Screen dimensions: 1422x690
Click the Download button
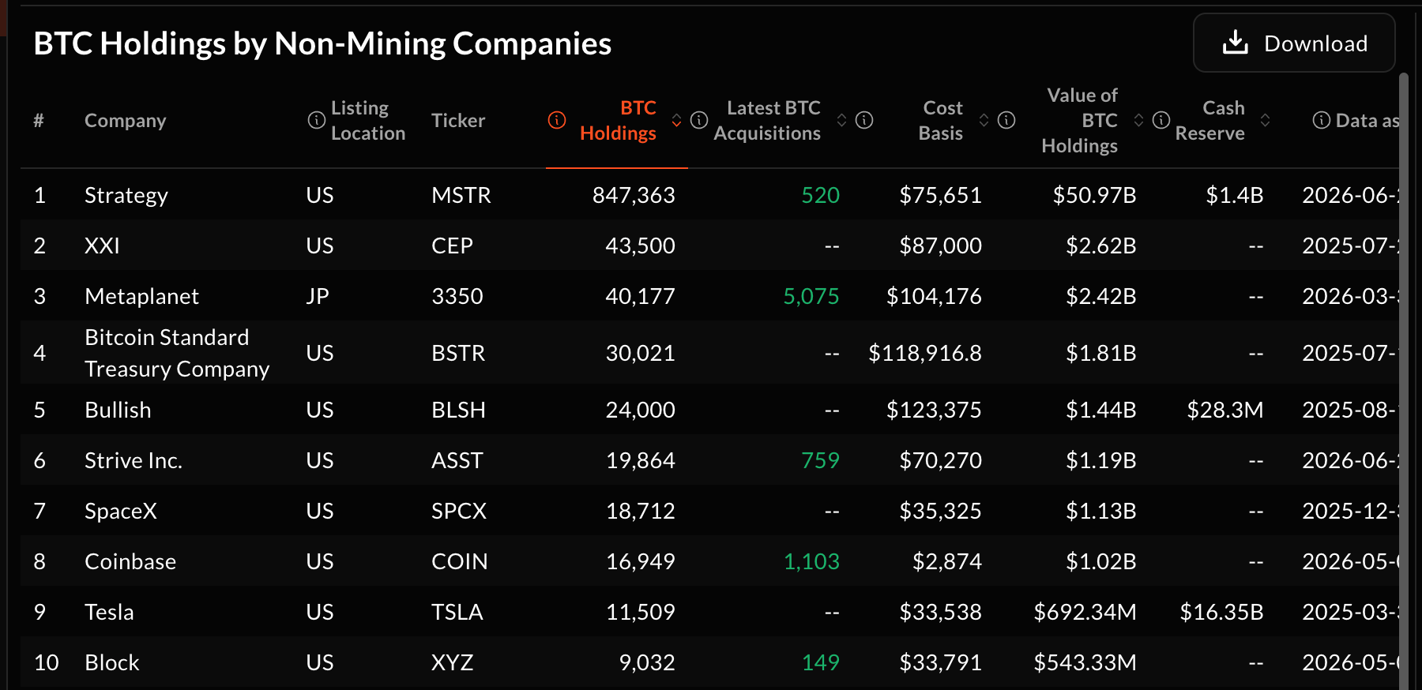coord(1294,43)
